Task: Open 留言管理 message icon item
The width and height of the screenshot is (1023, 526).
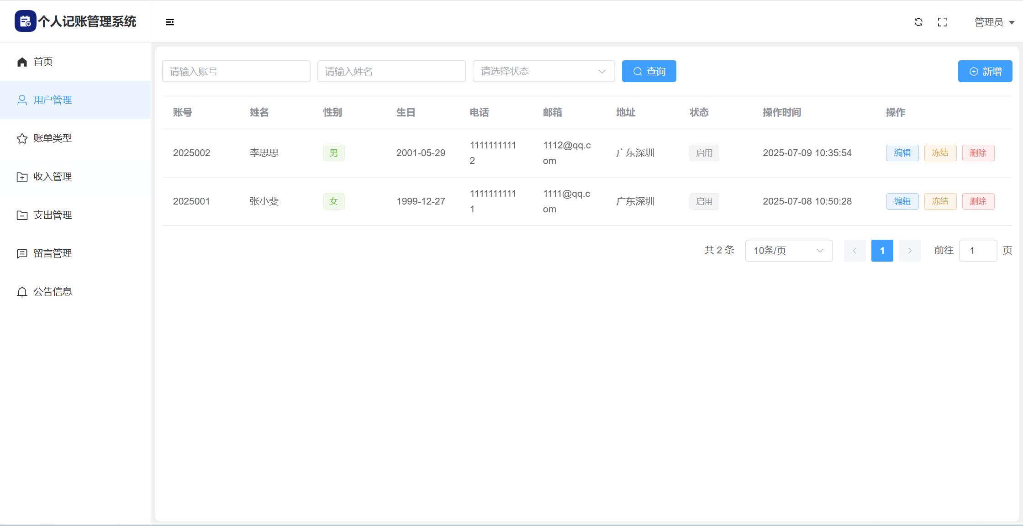Action: (x=52, y=253)
